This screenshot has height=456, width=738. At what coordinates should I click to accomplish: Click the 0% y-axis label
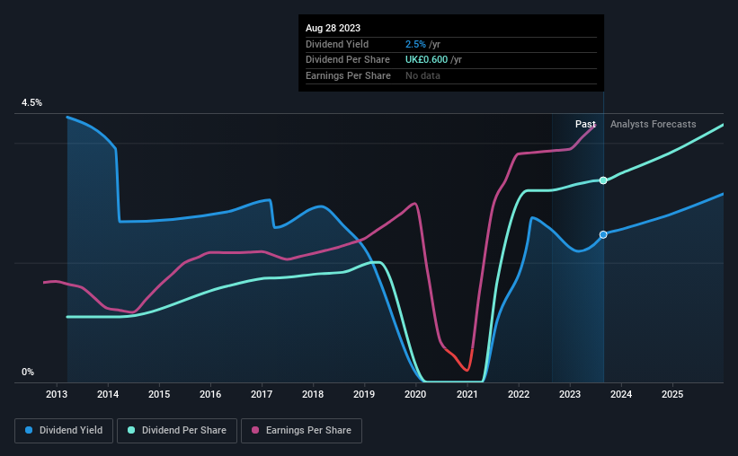pos(28,372)
